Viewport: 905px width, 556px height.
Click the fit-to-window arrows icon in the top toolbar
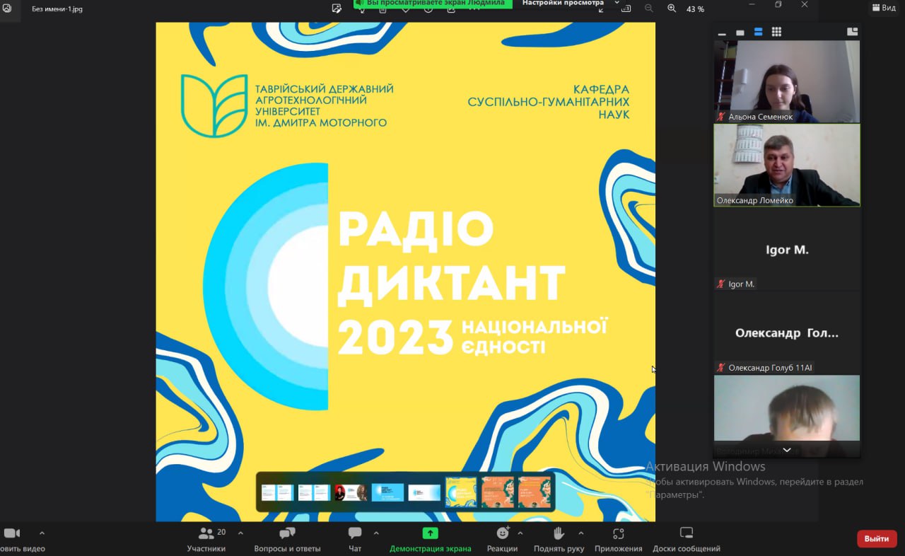pos(601,9)
